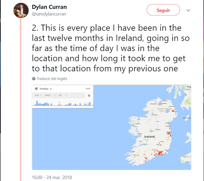The image size is (204, 181).
Task: Click the bar chart icon in Timeline panel
Action: point(89,95)
